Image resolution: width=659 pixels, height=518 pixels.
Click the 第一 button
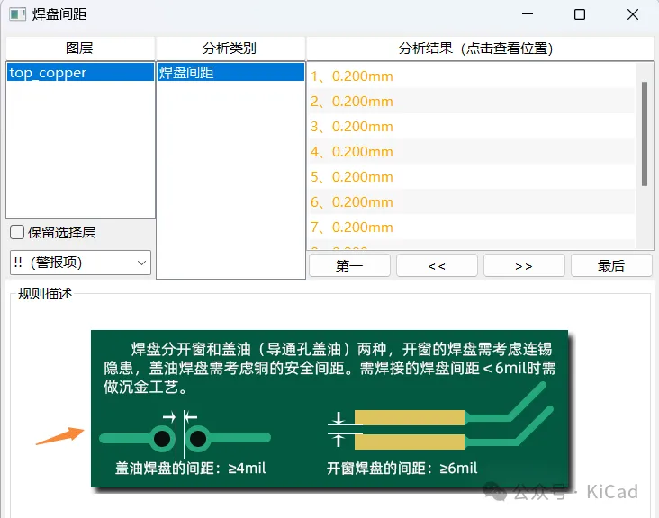click(x=349, y=265)
